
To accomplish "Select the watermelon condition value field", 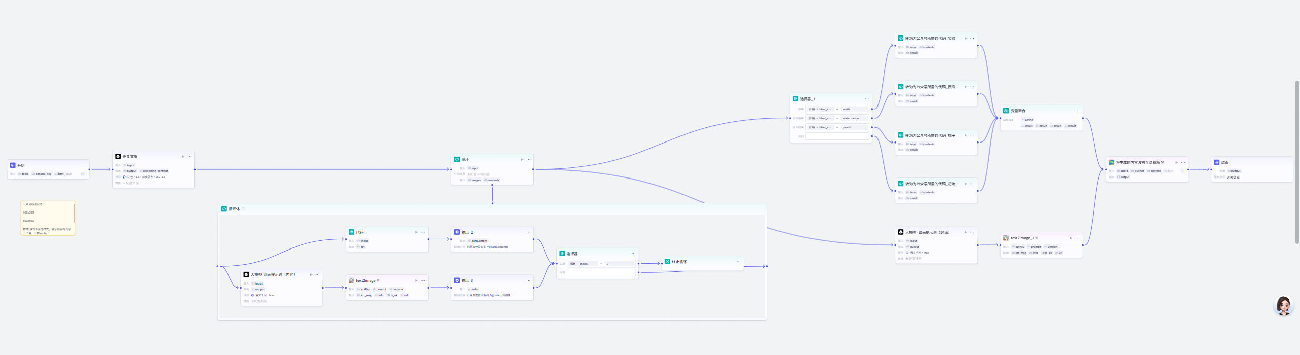I will point(855,118).
